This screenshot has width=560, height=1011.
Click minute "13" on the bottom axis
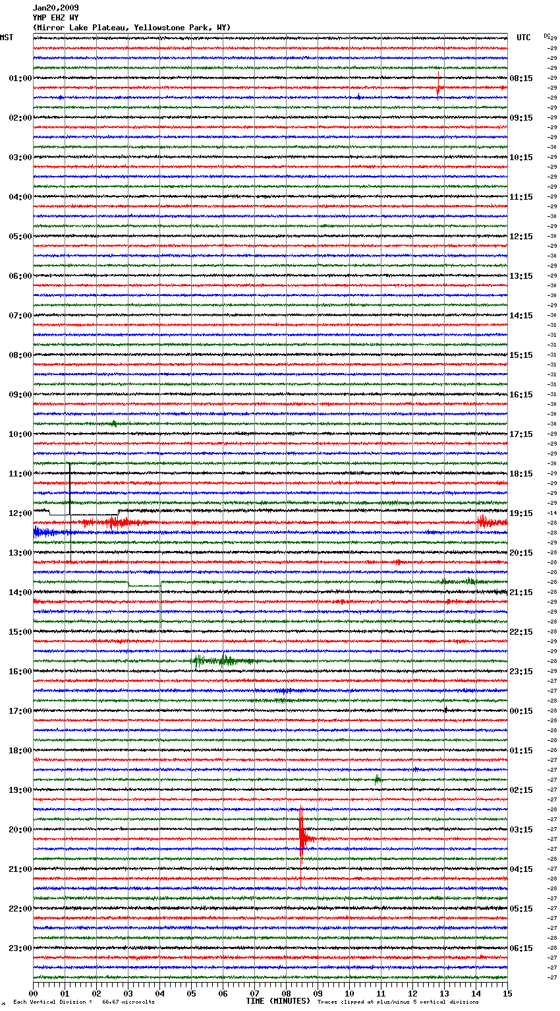(x=444, y=993)
